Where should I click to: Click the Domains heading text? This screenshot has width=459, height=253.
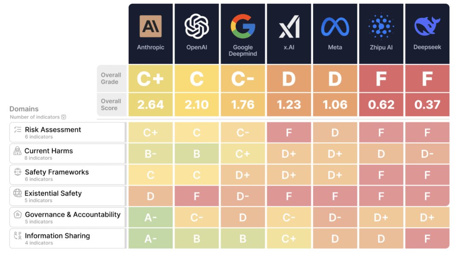[x=24, y=109]
